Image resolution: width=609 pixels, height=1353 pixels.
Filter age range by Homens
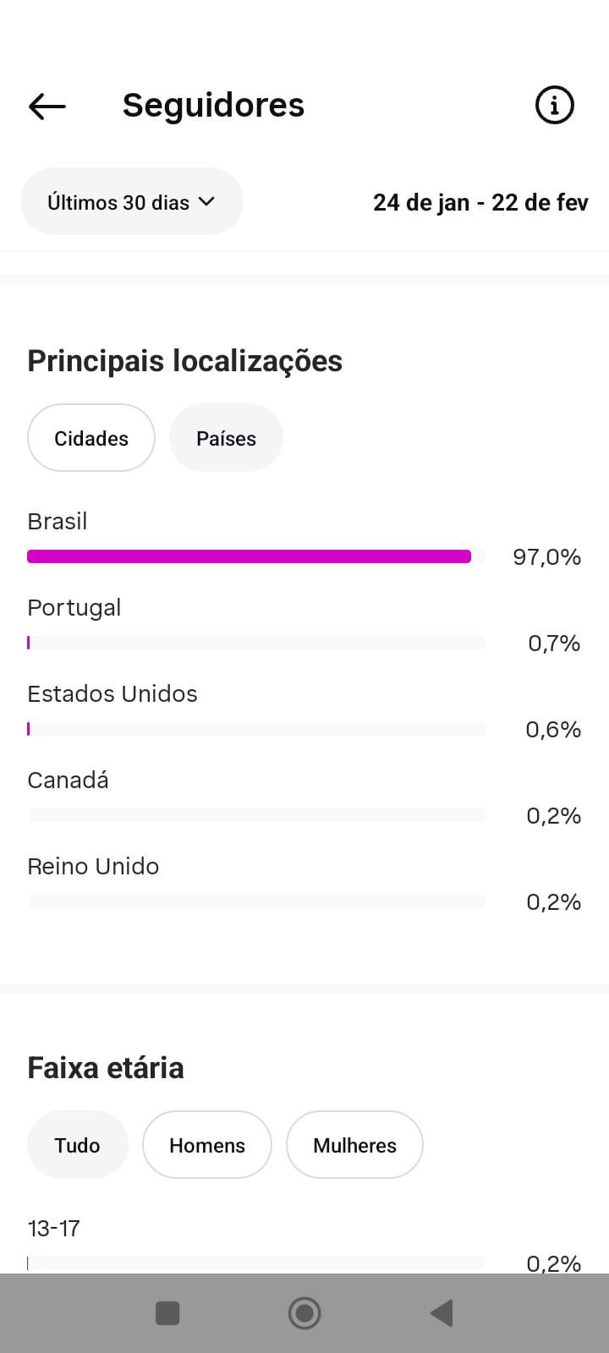coord(207,1145)
